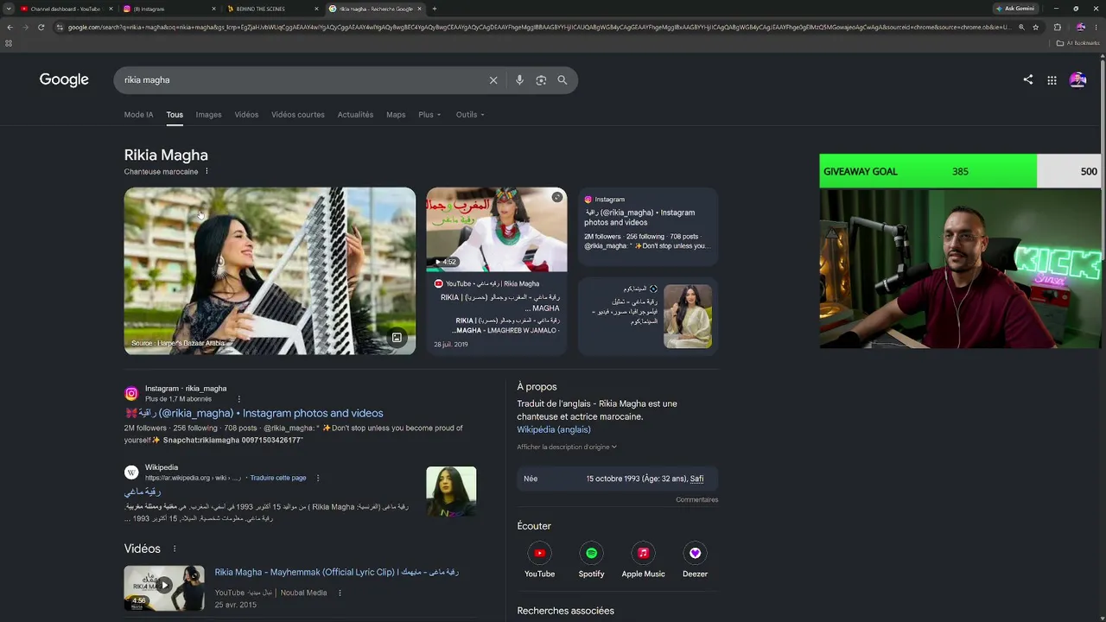Open more options for the Instagram result
Image resolution: width=1106 pixels, height=622 pixels.
pyautogui.click(x=239, y=399)
